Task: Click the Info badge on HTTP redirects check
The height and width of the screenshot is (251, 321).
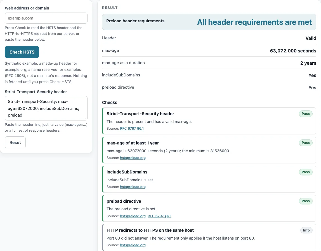Action: pyautogui.click(x=306, y=230)
